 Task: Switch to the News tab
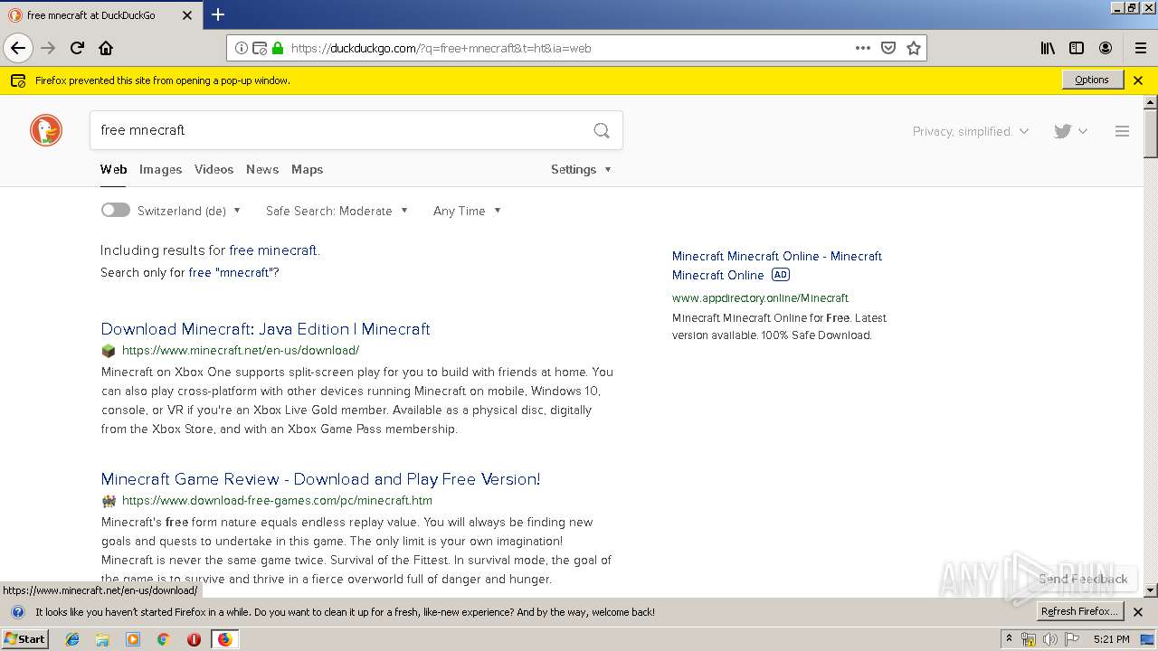(262, 169)
